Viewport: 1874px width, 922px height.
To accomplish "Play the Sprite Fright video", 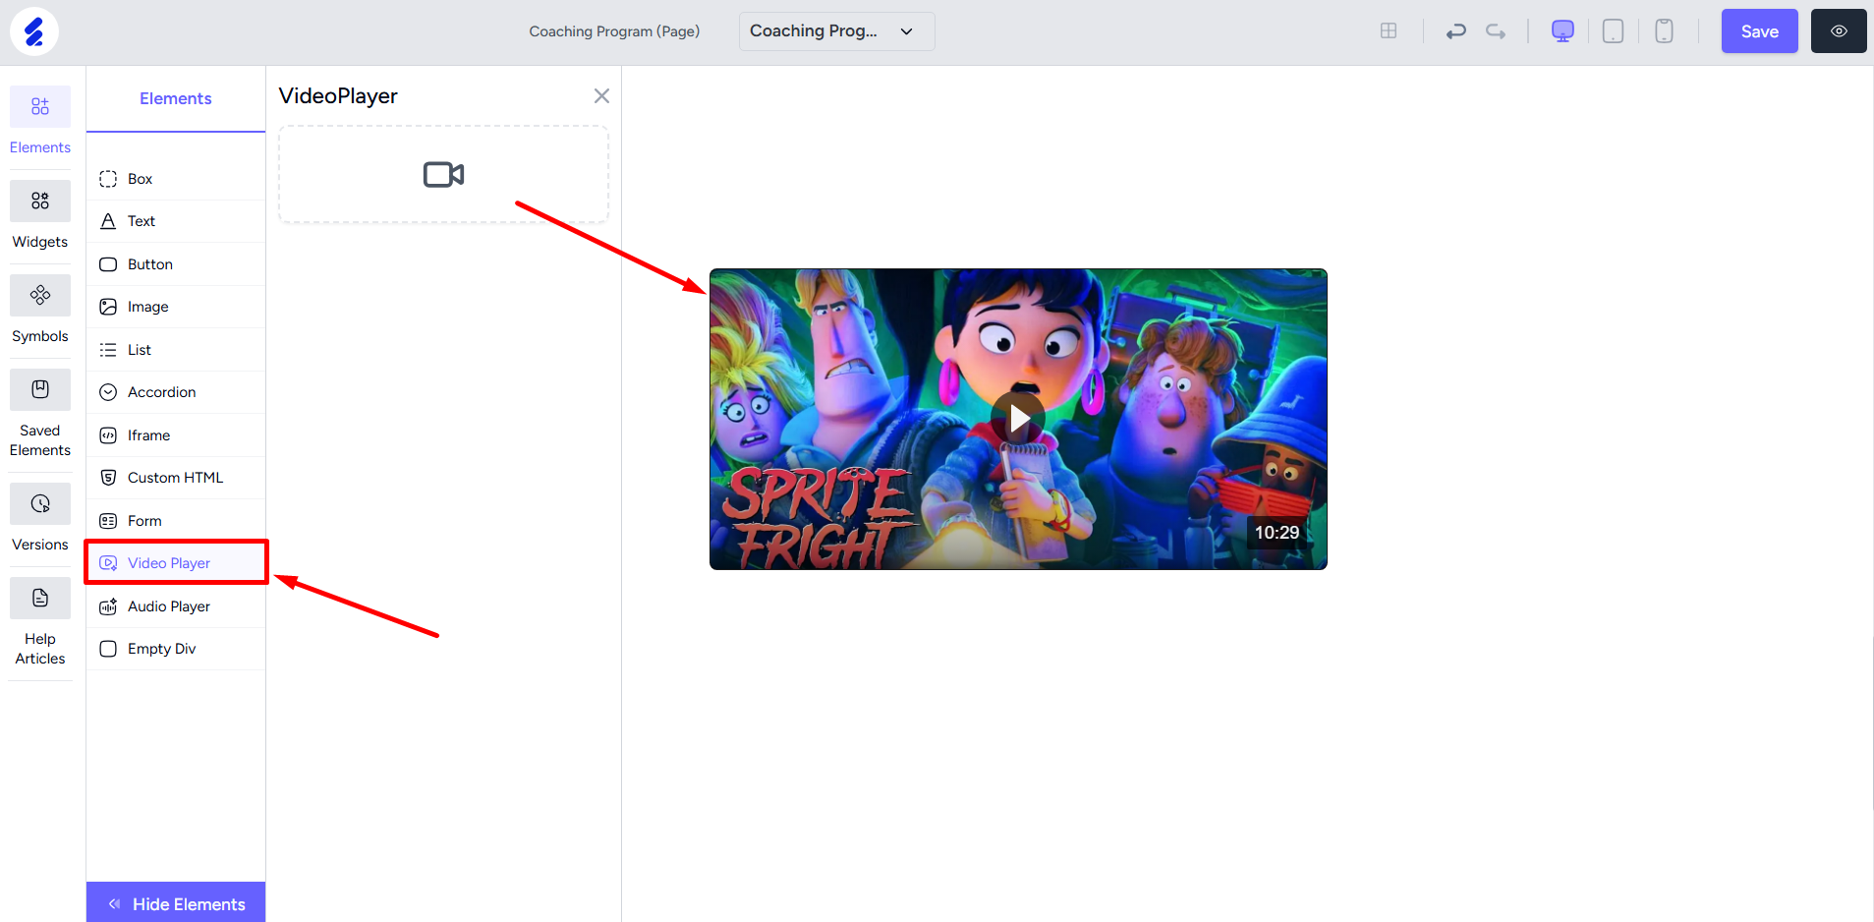I will pos(1018,419).
